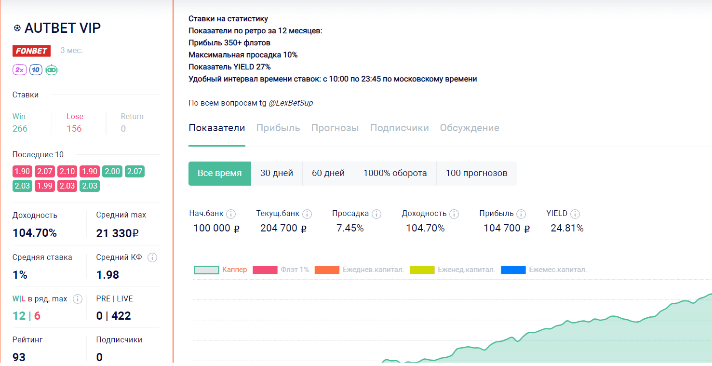
Task: Click the YIELD value 24.81%
Action: (x=567, y=228)
